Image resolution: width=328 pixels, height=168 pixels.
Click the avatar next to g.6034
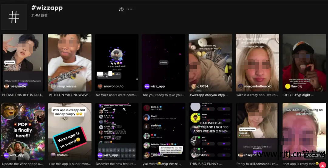tap(194, 86)
